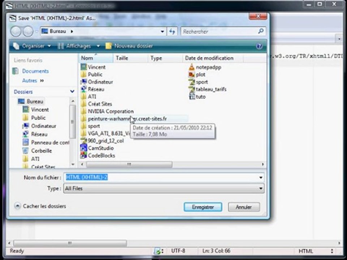Screen dimensions: 347x260
Task: Collapse folders with Cacher les dossiers
Action: [x=40, y=206]
